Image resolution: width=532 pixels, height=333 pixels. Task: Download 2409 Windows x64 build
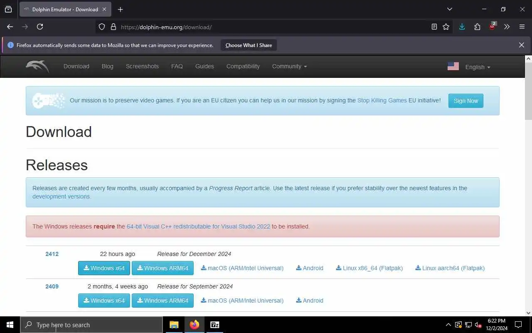(104, 301)
